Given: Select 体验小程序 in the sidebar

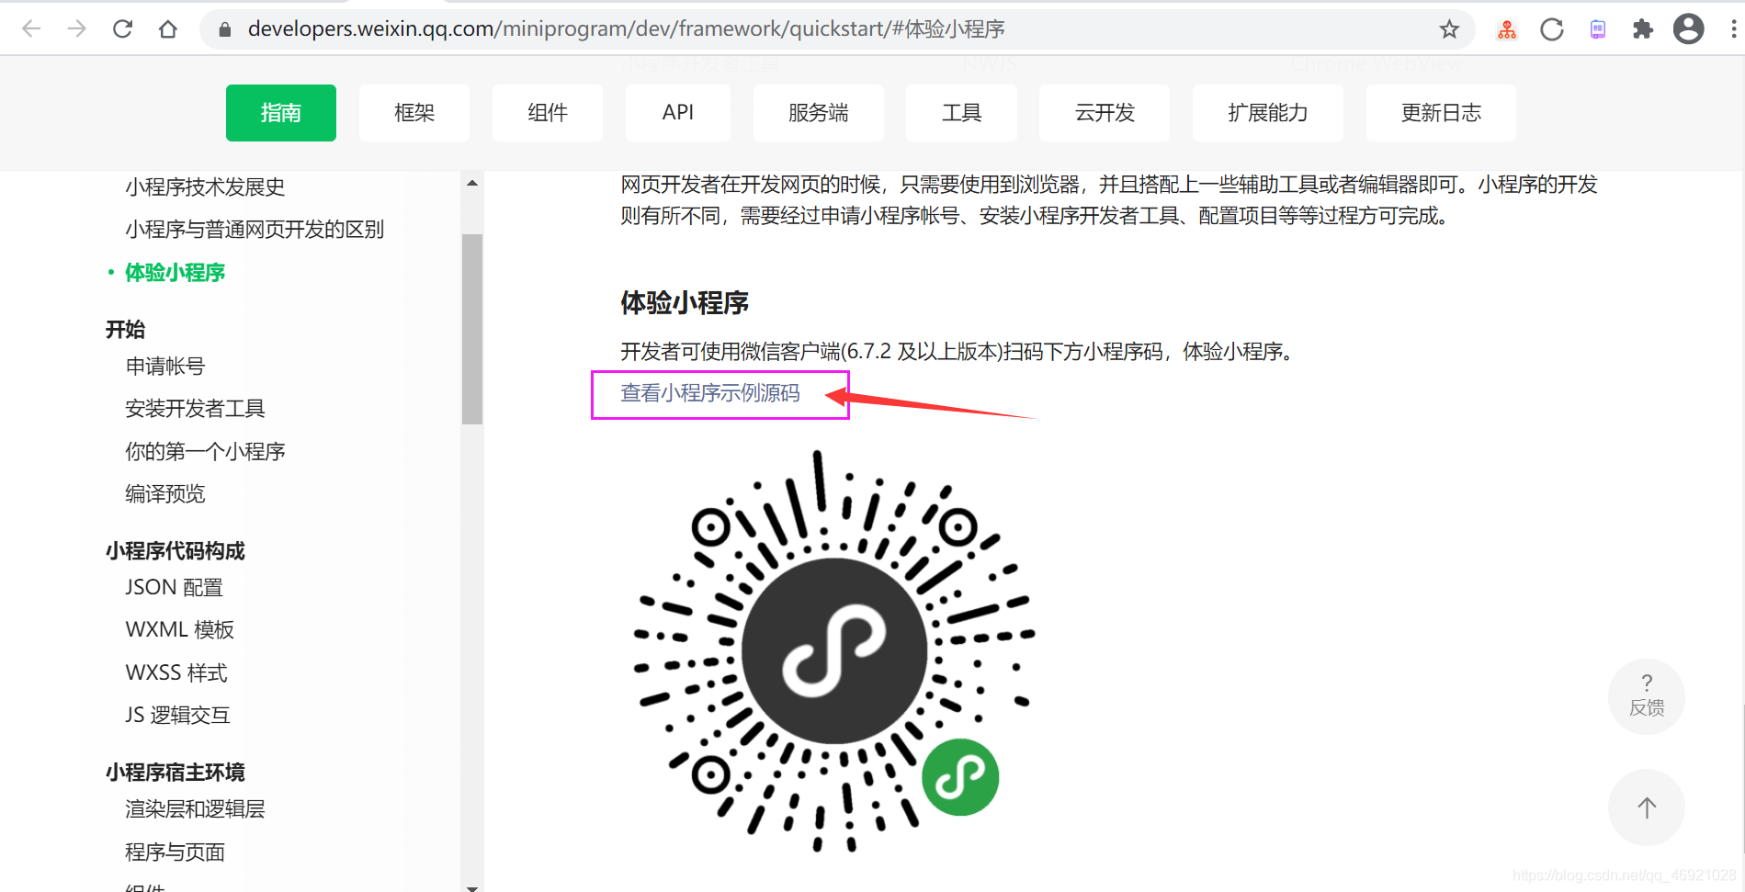Looking at the screenshot, I should [175, 273].
